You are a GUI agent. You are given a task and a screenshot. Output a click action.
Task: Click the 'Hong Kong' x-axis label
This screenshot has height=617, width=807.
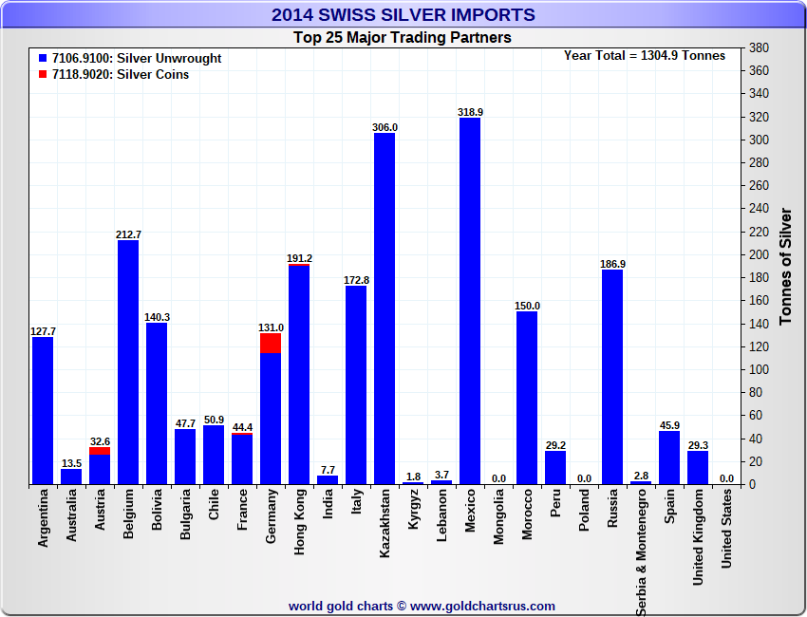[x=299, y=522]
